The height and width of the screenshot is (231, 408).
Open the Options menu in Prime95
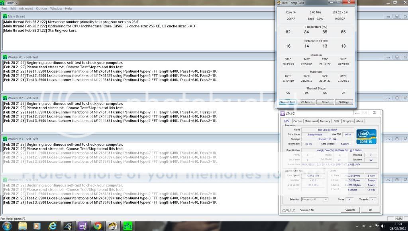tap(41, 8)
